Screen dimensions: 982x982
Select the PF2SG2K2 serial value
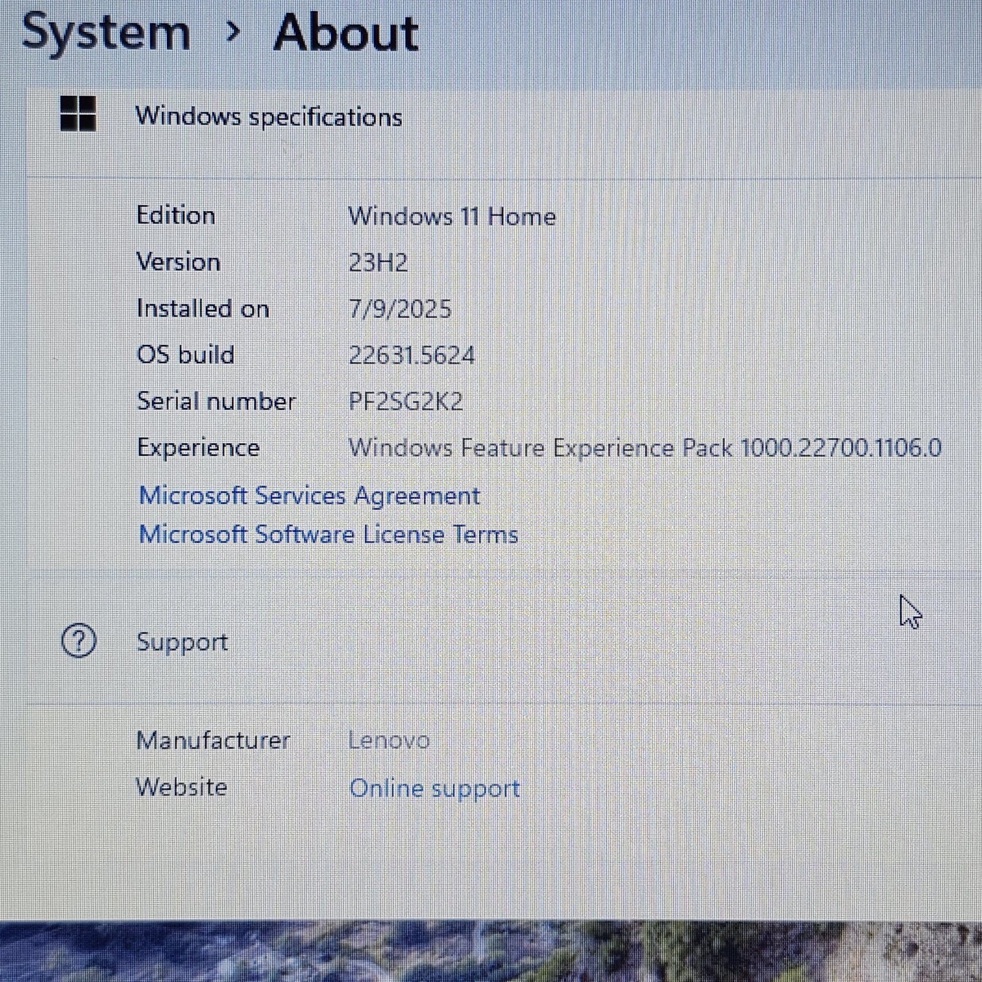tap(405, 401)
